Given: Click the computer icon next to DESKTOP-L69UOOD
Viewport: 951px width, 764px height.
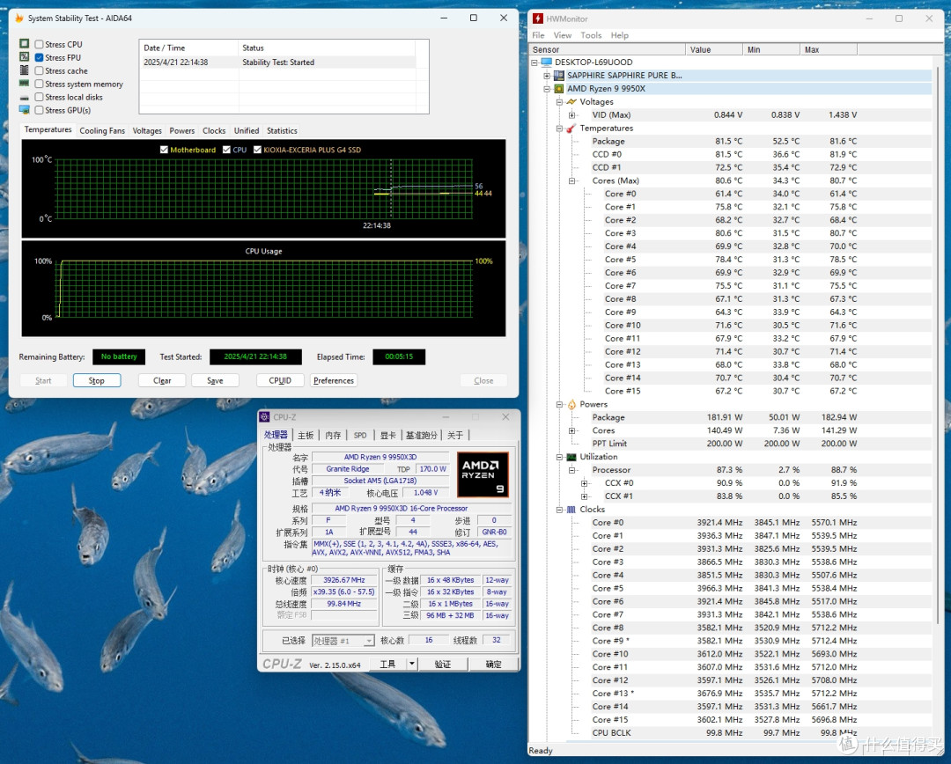Looking at the screenshot, I should pos(547,62).
